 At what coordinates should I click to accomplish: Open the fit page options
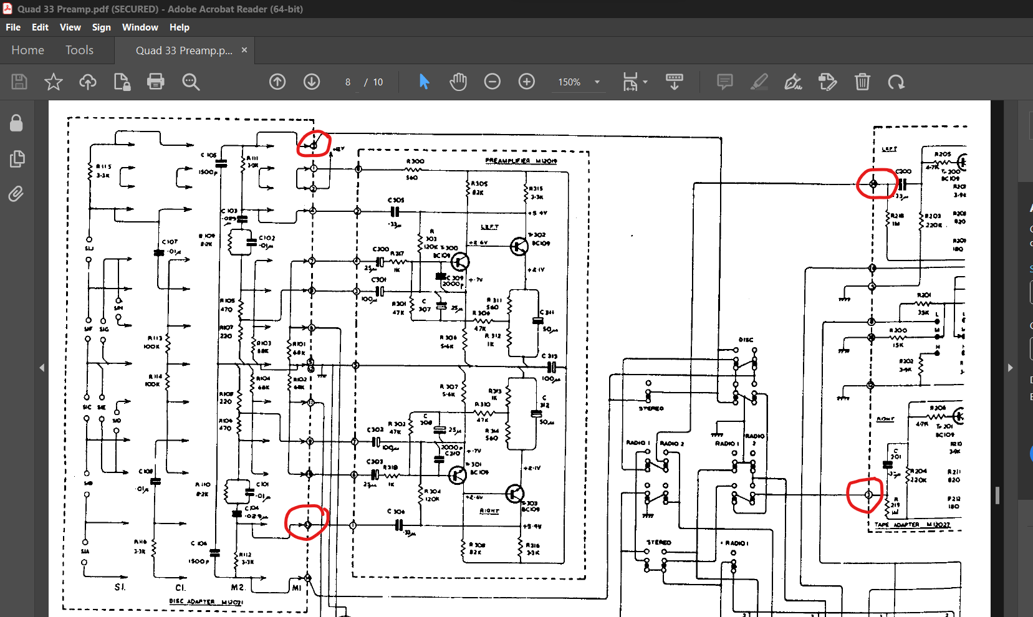[630, 82]
